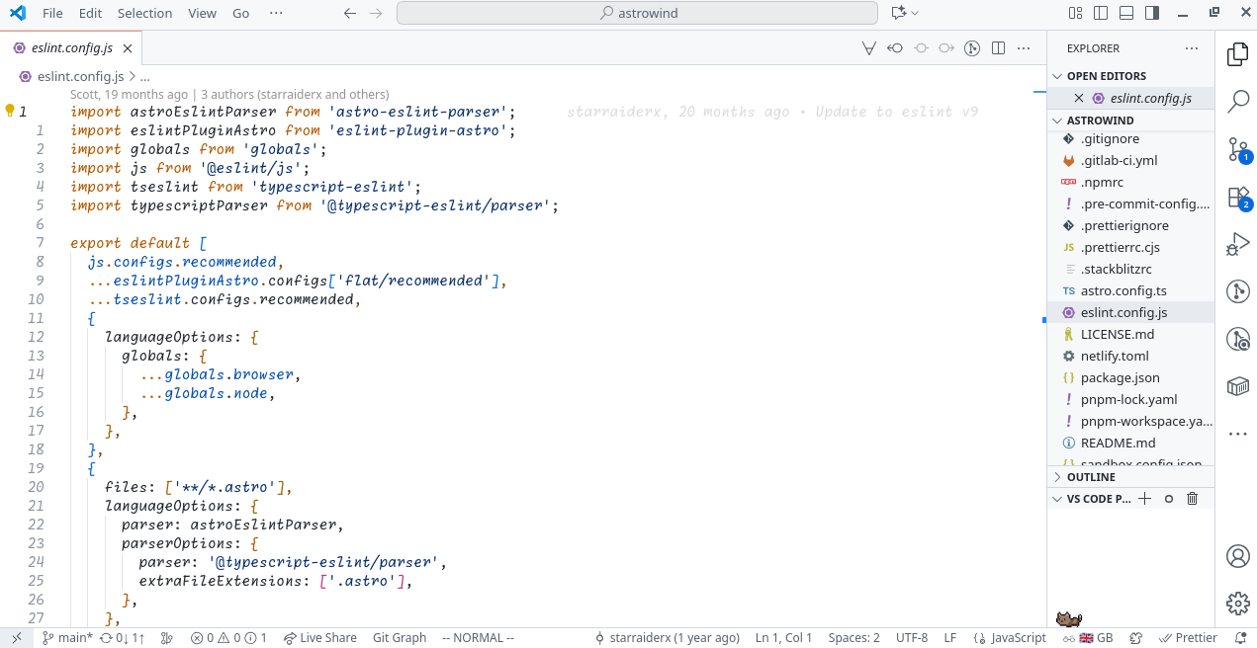Image resolution: width=1257 pixels, height=648 pixels.
Task: Open the Accounts menu icon
Action: 1237,556
